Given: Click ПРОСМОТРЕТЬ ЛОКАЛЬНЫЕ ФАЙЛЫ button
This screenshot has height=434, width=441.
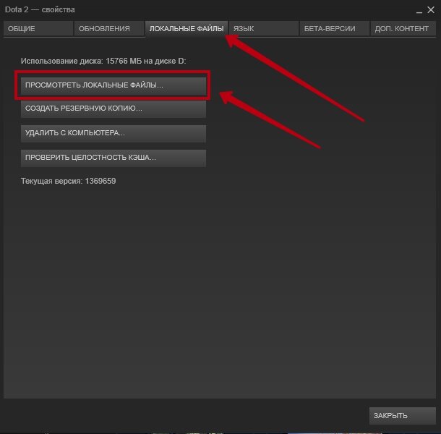Looking at the screenshot, I should (x=114, y=85).
